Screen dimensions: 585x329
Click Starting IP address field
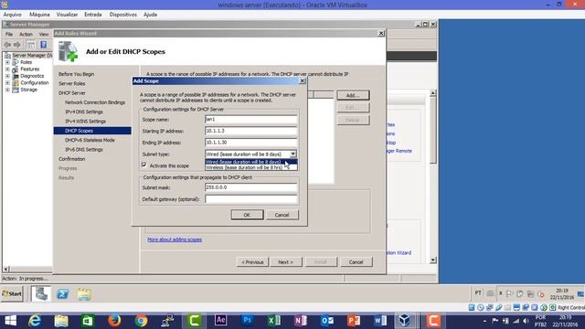250,131
